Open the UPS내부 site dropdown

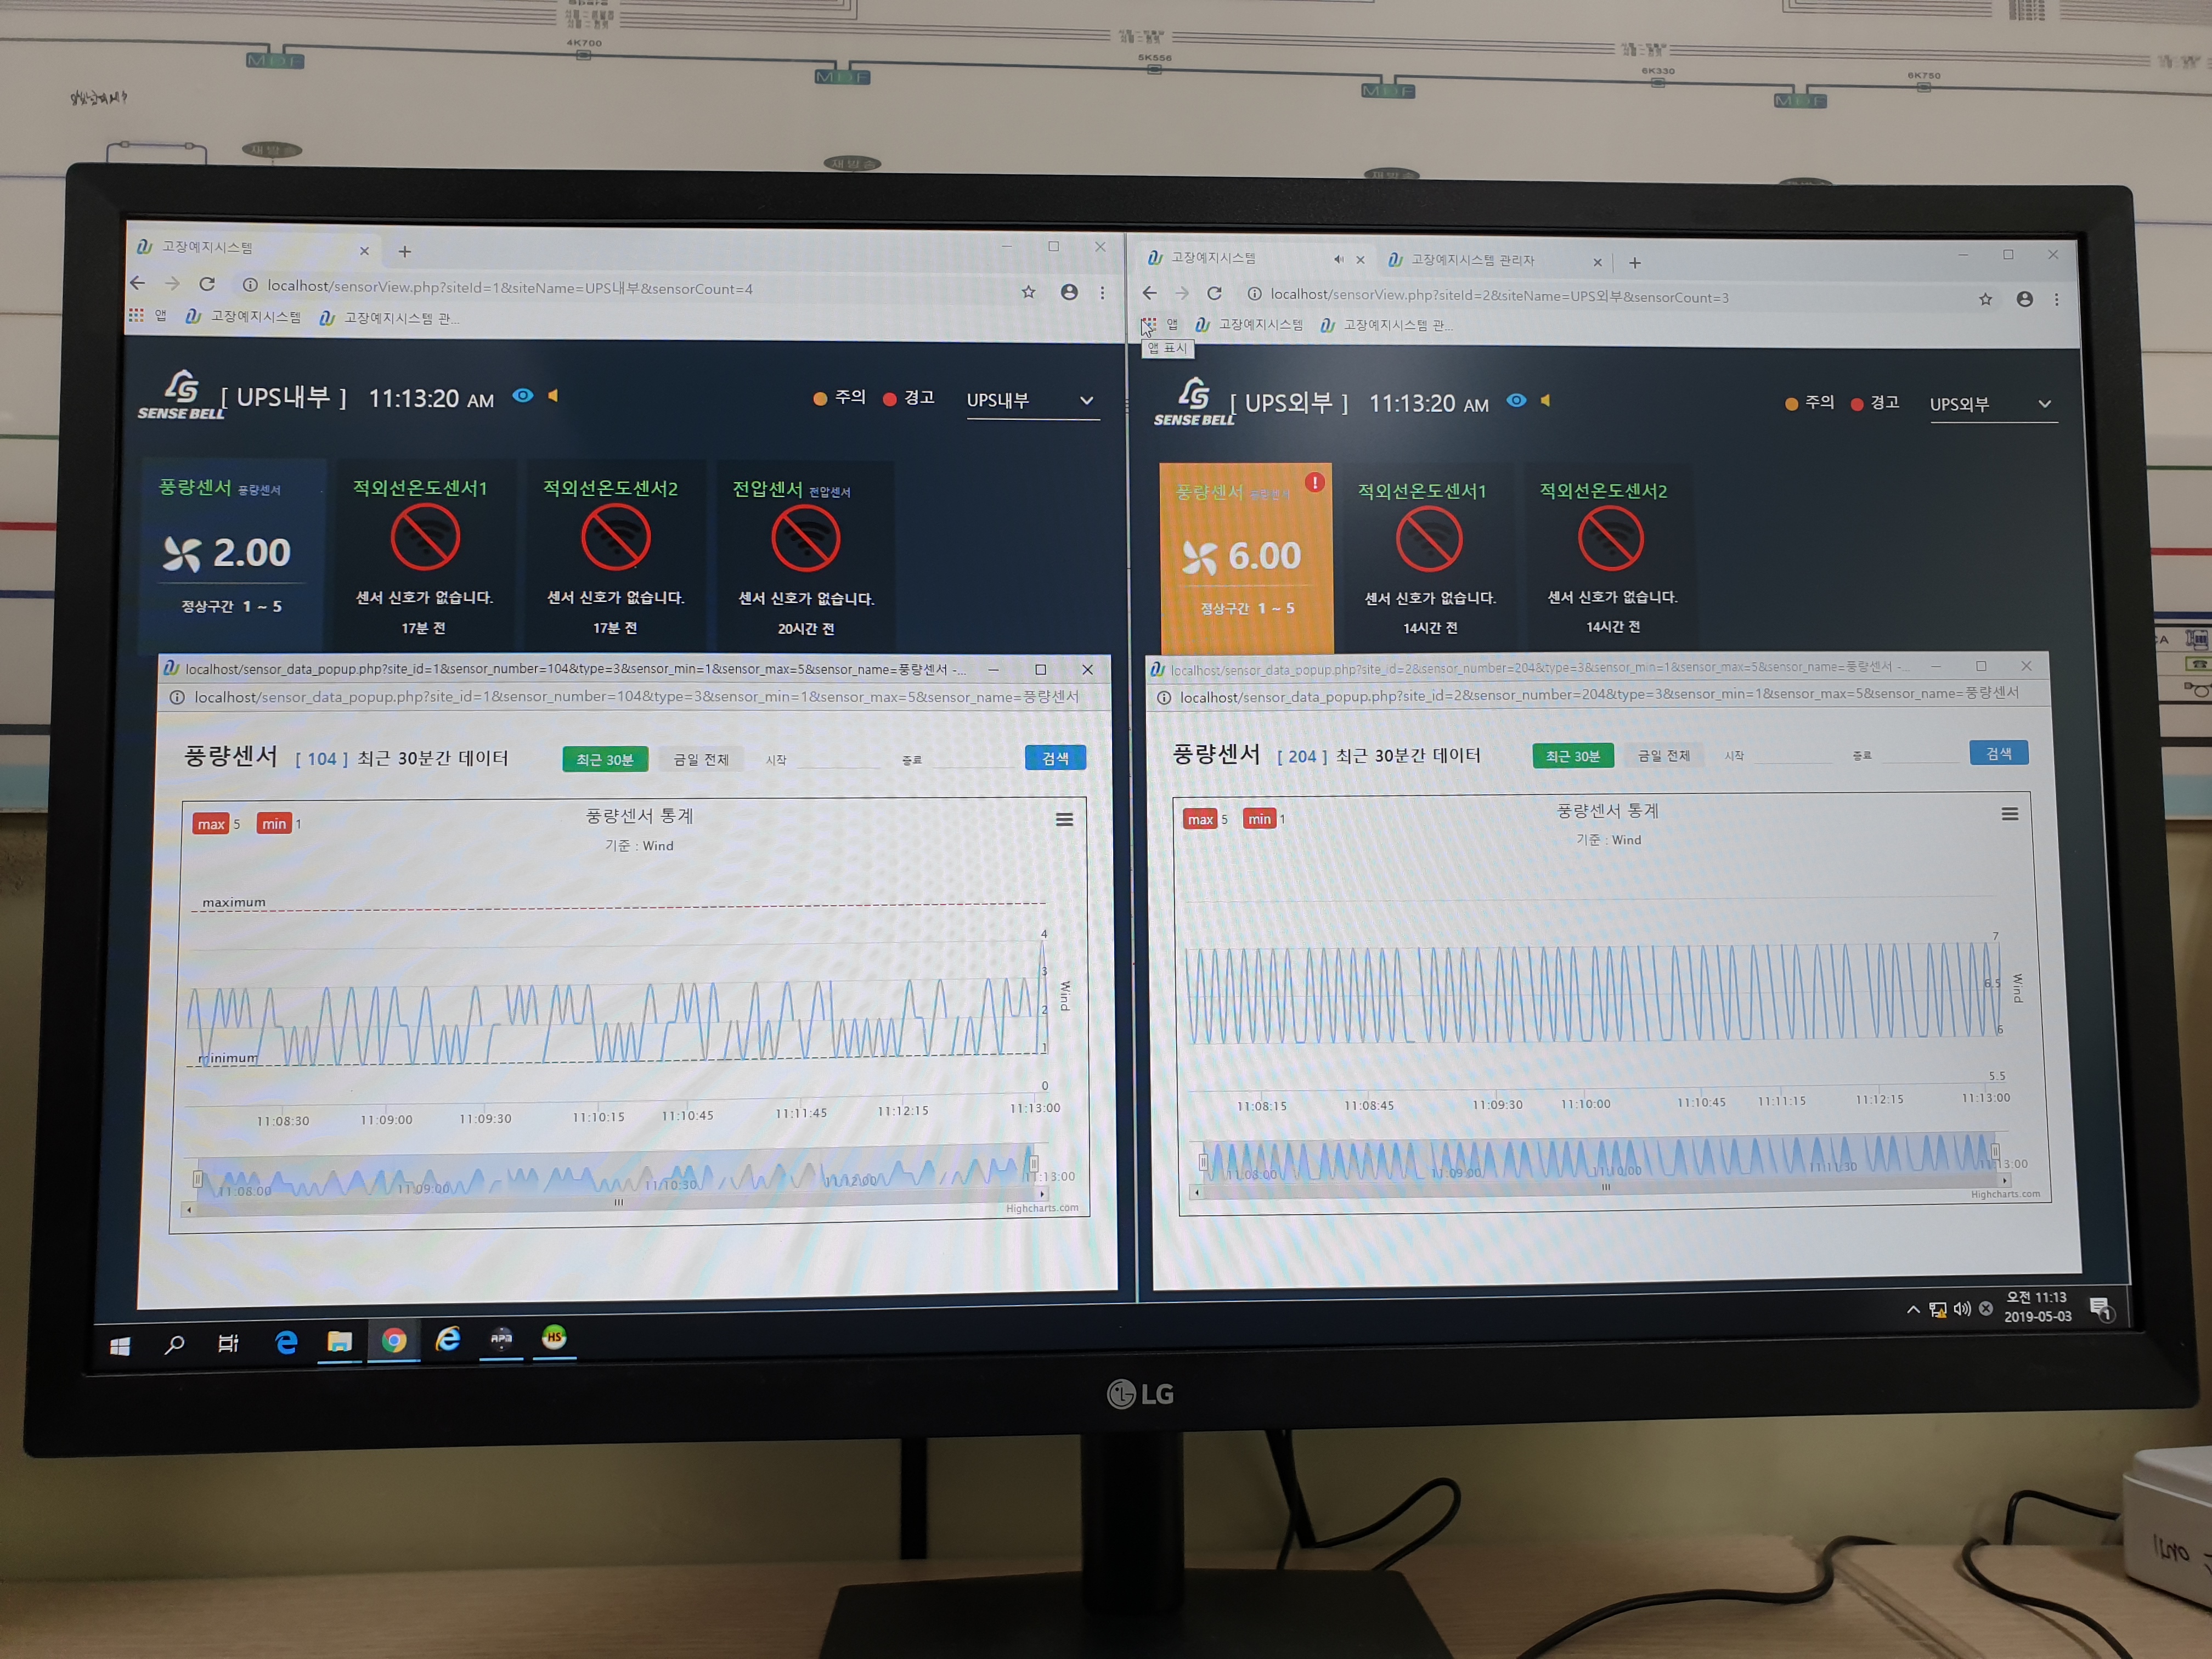(1031, 400)
